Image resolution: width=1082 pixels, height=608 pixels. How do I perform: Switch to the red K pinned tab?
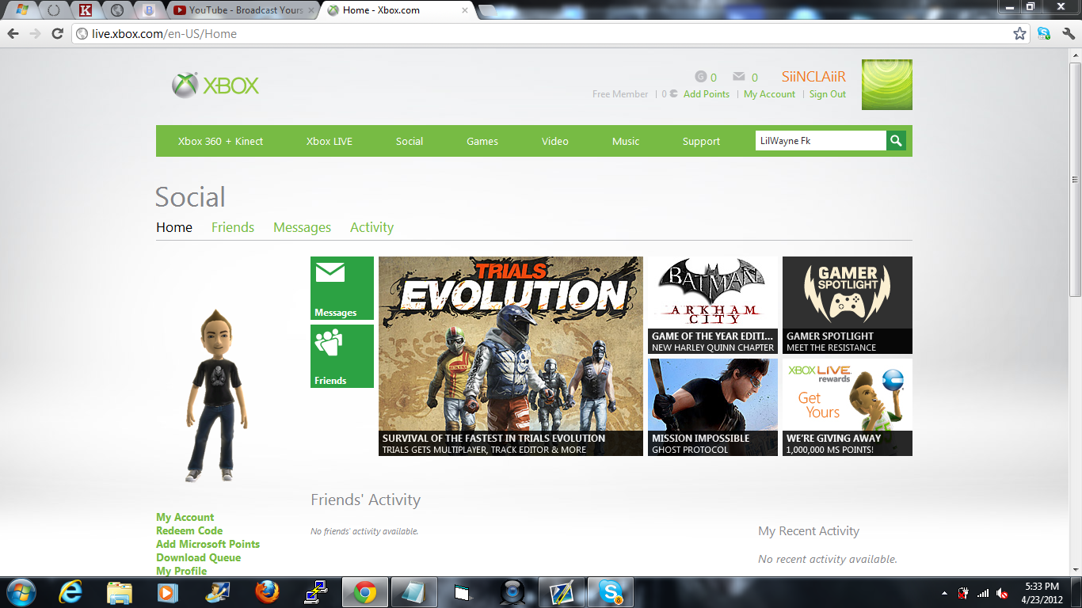(86, 10)
